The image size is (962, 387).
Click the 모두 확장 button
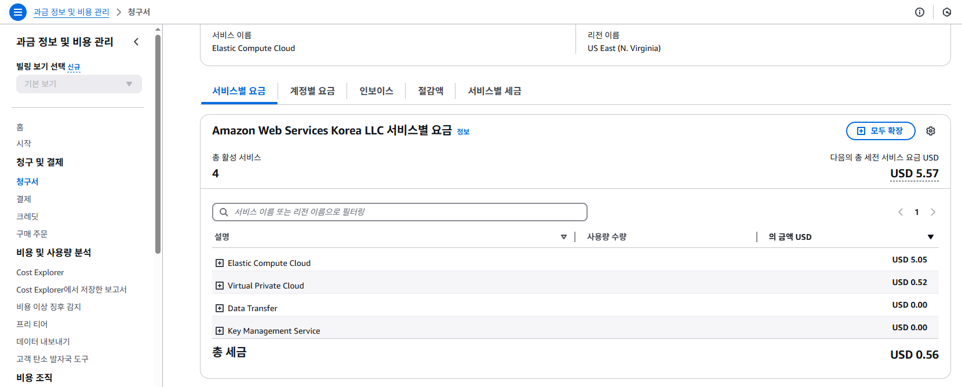point(881,131)
